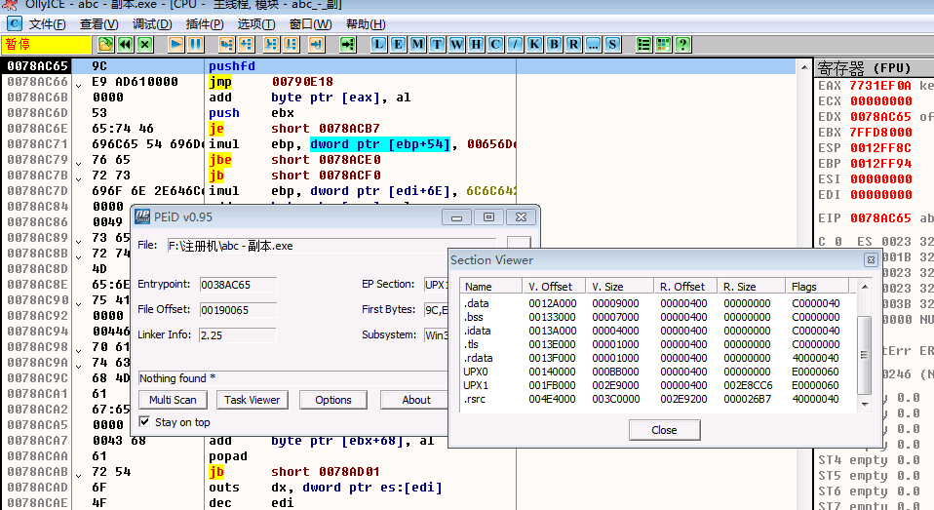
Task: Click the appearance colors grid icon
Action: (x=664, y=45)
